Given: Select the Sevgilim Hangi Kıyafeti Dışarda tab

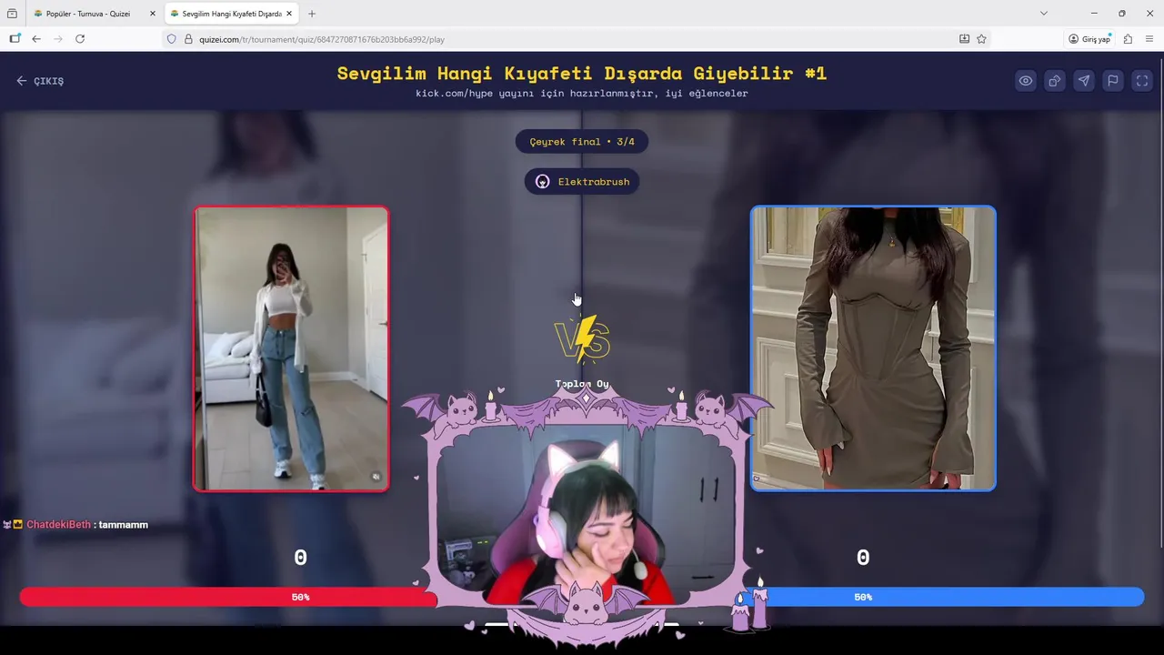Looking at the screenshot, I should click(231, 14).
